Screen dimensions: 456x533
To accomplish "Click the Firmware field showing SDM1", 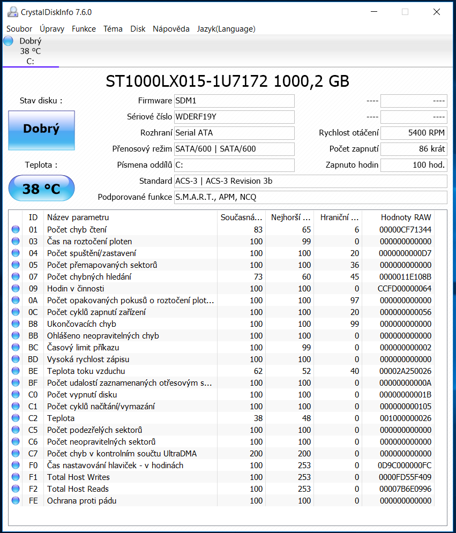I will tap(234, 101).
